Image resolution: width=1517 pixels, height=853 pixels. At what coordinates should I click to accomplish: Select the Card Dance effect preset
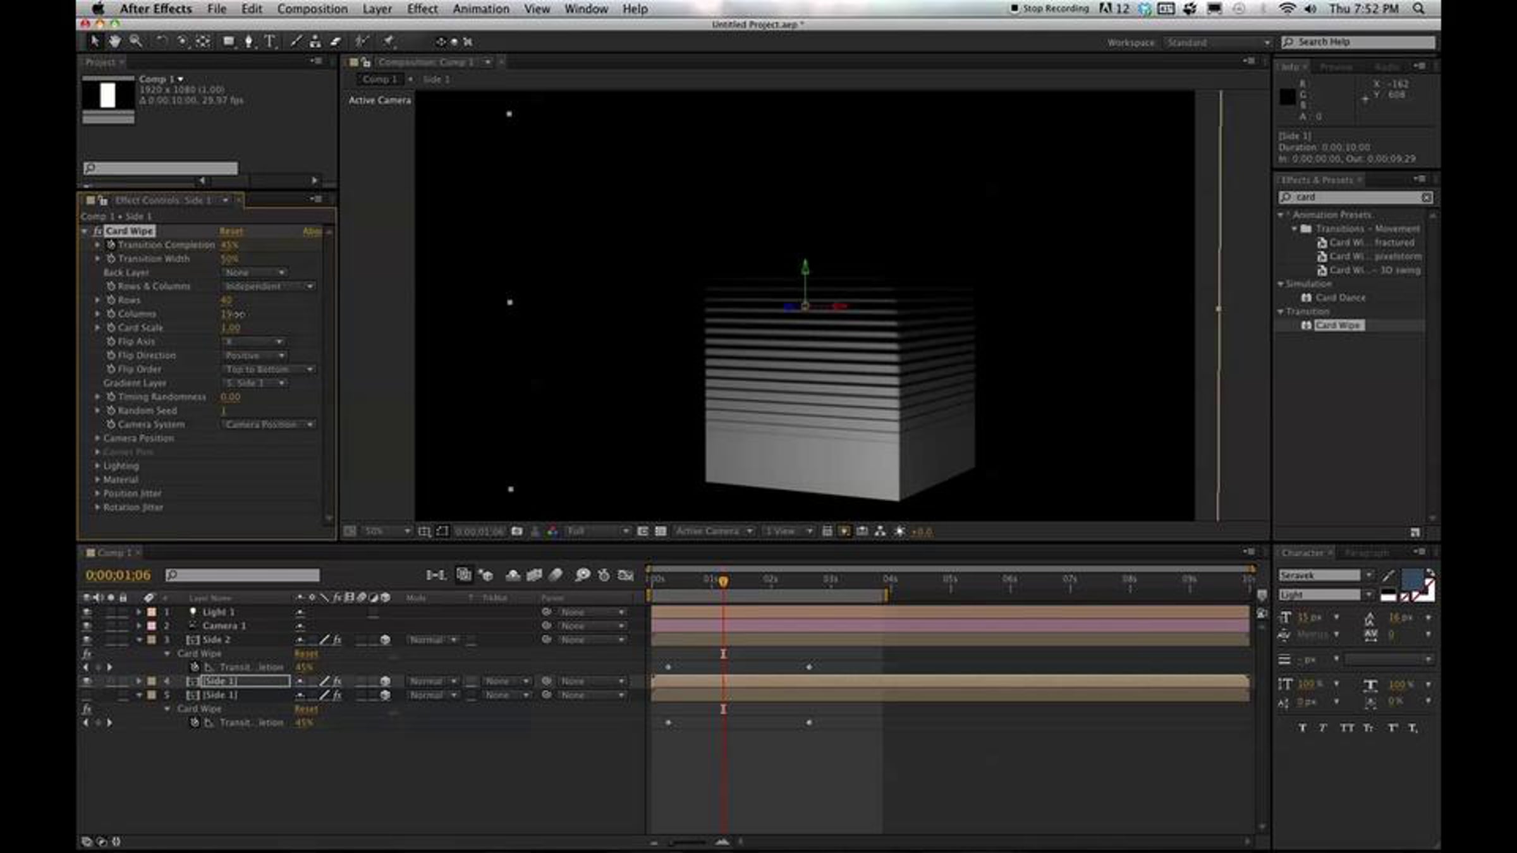click(1340, 298)
